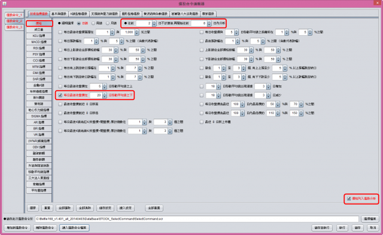The width and height of the screenshot is (383, 235).
Task: Choose the 日線 radio button
Action: pyautogui.click(x=79, y=23)
